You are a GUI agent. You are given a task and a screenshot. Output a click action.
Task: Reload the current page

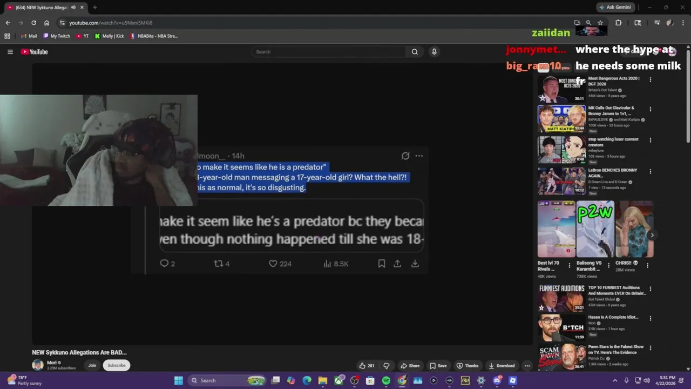pos(33,23)
